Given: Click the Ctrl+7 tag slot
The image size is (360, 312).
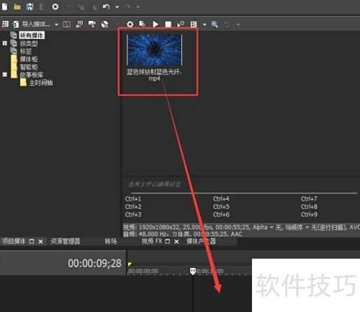Looking at the screenshot, I should [309, 199].
